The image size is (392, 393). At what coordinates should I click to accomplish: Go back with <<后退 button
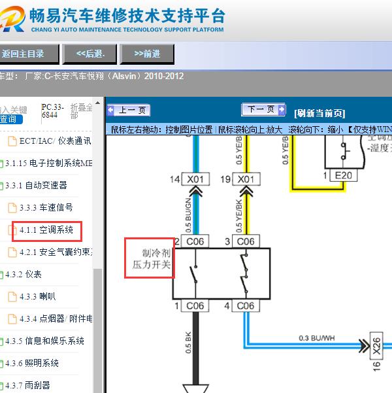pos(90,54)
